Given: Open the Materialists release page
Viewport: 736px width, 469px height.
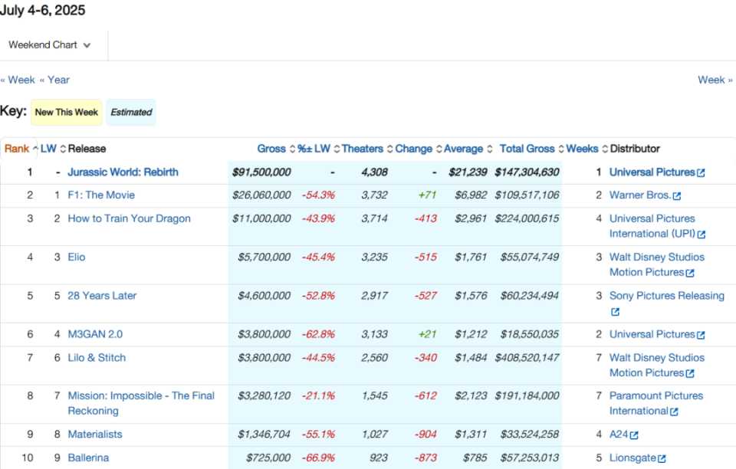Looking at the screenshot, I should tap(95, 435).
